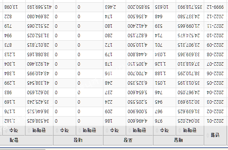Select the 내점 group header

point(78,140)
